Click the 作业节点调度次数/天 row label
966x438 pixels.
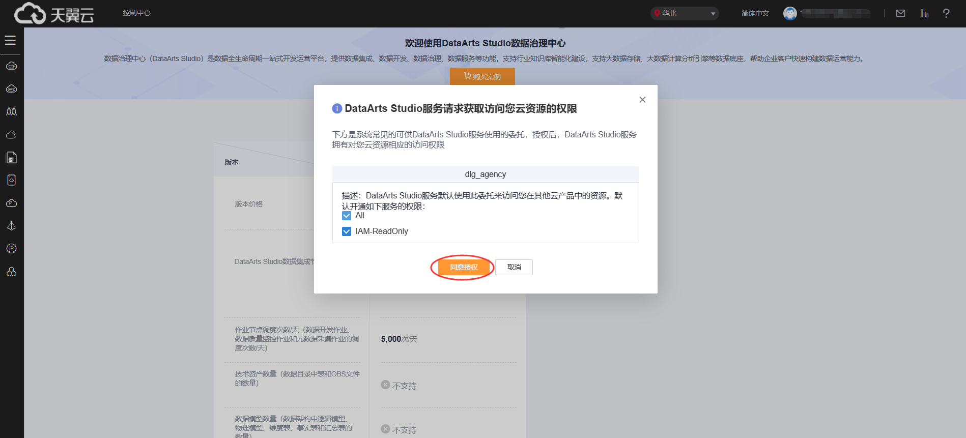pyautogui.click(x=297, y=339)
